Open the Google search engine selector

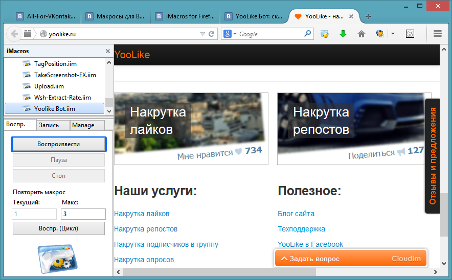[230, 34]
